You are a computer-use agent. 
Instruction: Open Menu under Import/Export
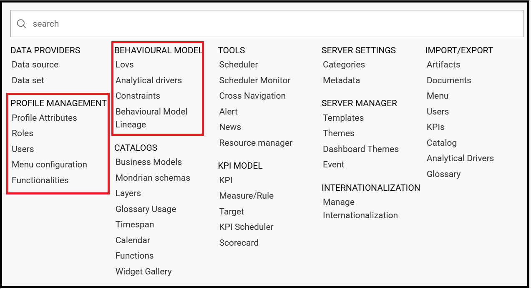click(438, 96)
